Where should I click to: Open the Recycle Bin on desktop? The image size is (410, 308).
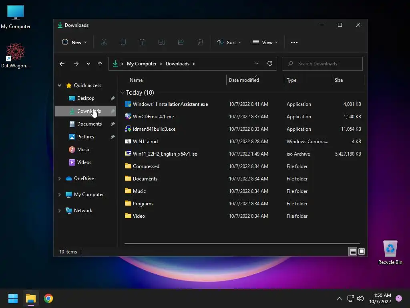(390, 252)
